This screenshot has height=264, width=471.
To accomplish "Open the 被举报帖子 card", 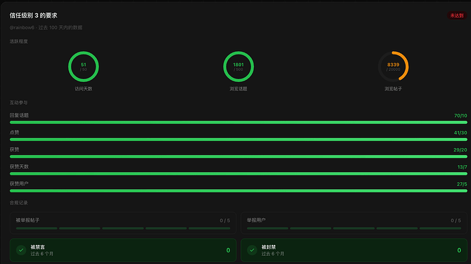I will pyautogui.click(x=123, y=223).
